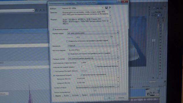Viewport: 183px width, 103px height.
Task: Click the first icon in the master bus toolbar
Action: tap(154, 8)
